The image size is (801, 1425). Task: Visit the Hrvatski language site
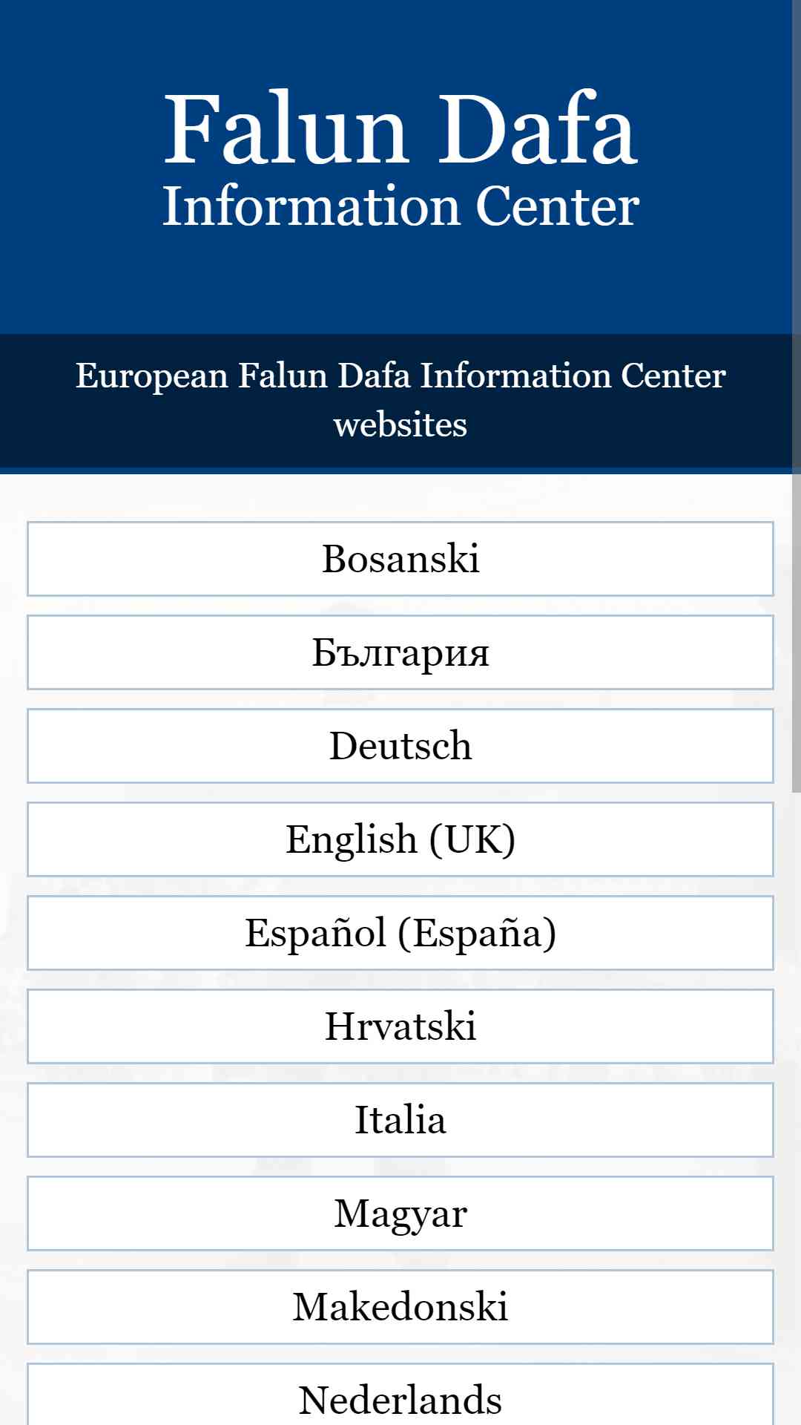(x=400, y=1026)
